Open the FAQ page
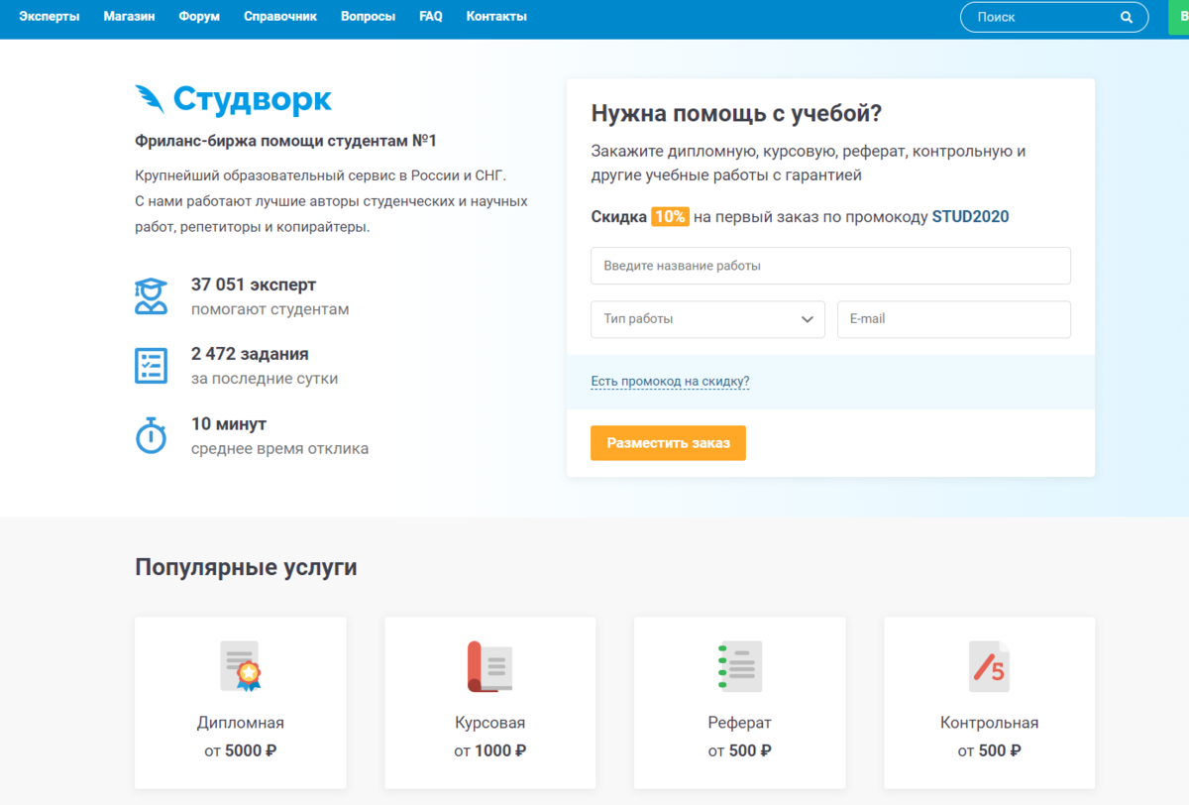The height and width of the screenshot is (805, 1189). click(431, 17)
